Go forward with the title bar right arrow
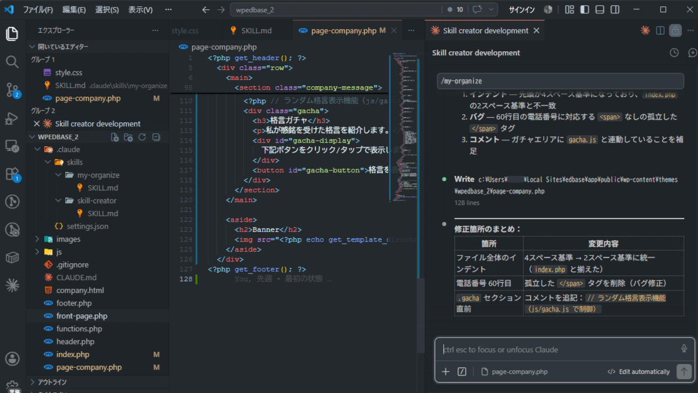 pyautogui.click(x=220, y=10)
